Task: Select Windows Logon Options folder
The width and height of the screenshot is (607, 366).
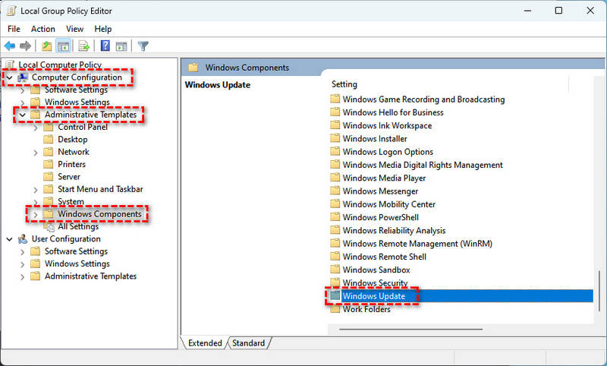Action: pos(388,152)
